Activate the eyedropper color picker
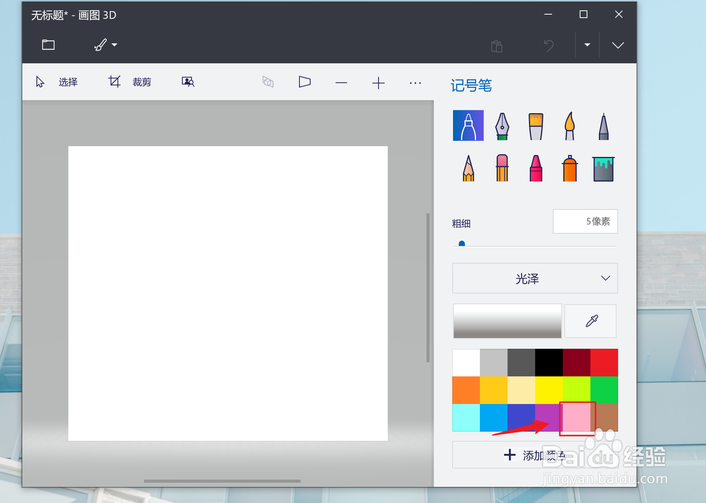The image size is (706, 503). coord(590,321)
